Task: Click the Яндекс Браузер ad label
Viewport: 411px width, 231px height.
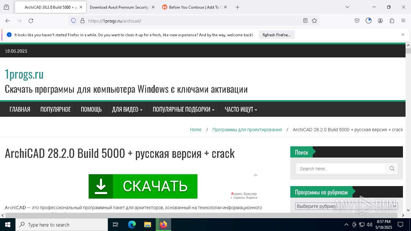Action: pyautogui.click(x=244, y=195)
